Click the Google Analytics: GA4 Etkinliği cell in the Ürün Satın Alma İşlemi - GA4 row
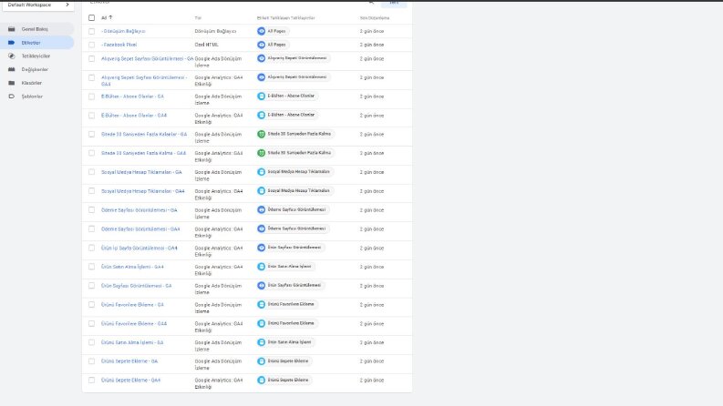723x406 pixels. 219,269
